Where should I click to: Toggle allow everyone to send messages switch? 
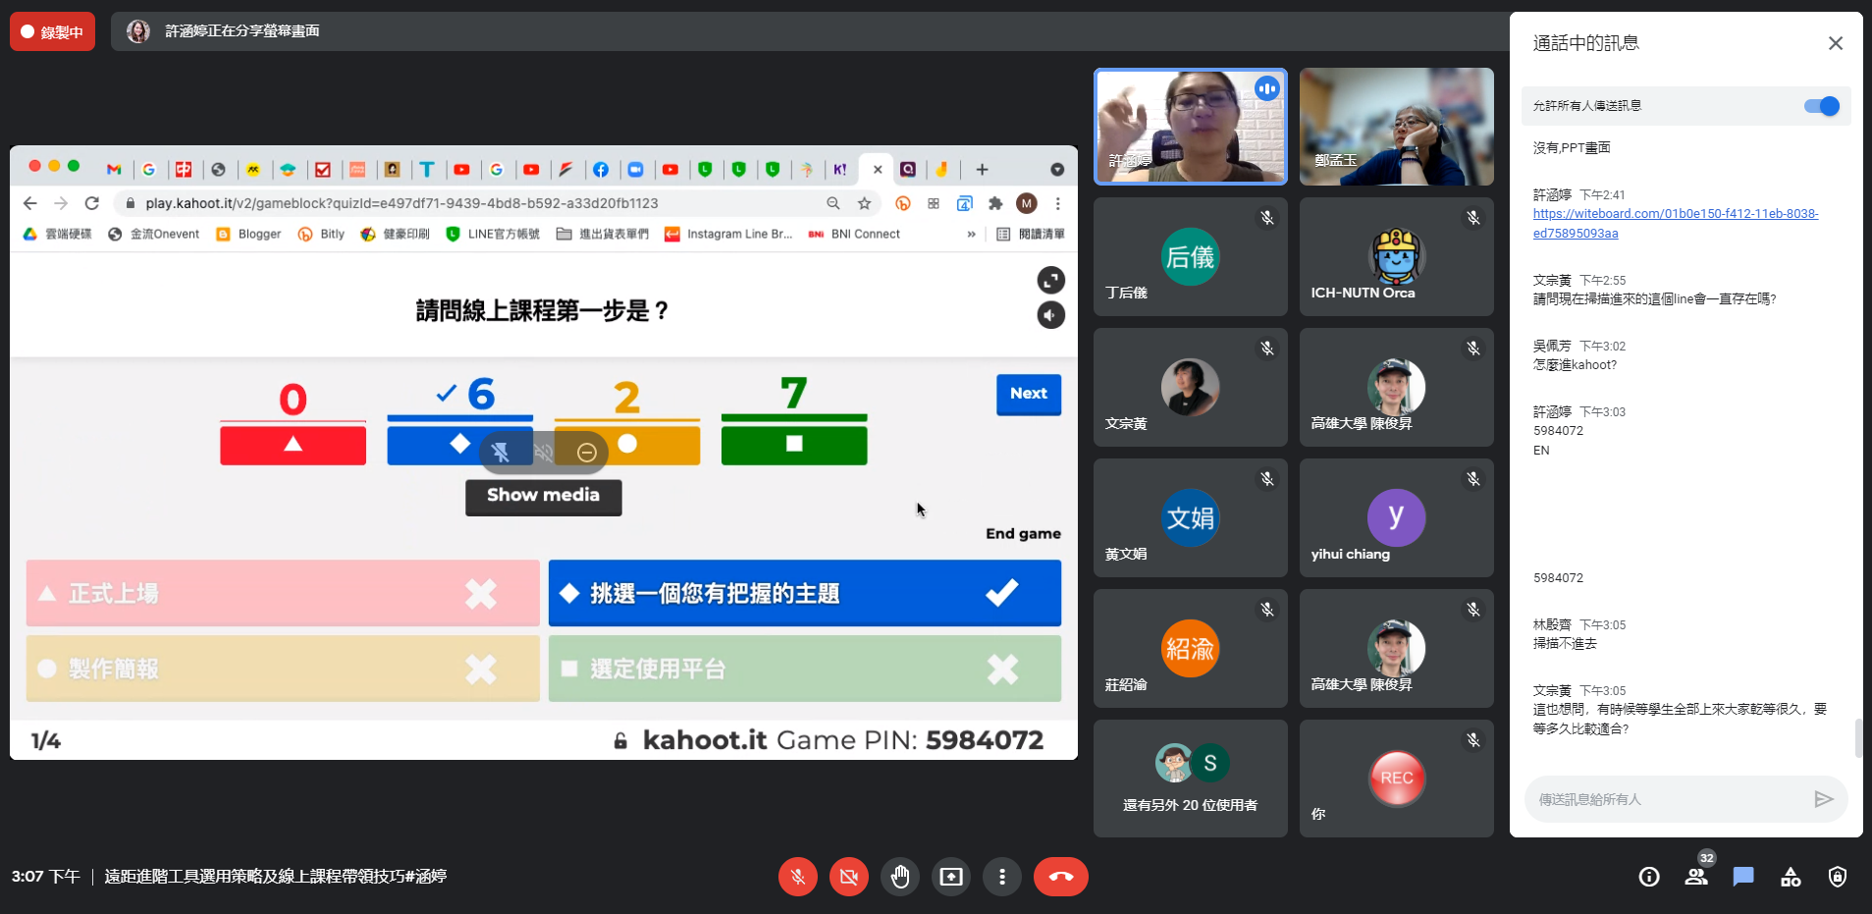tap(1822, 106)
